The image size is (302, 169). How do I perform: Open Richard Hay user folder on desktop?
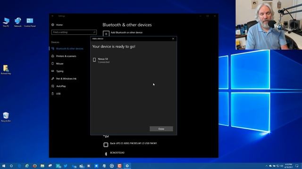click(x=6, y=69)
